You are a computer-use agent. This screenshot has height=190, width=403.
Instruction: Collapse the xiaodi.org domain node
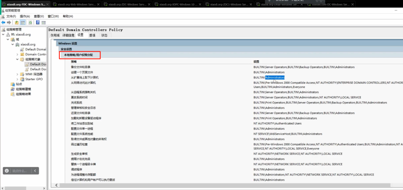click(x=12, y=45)
